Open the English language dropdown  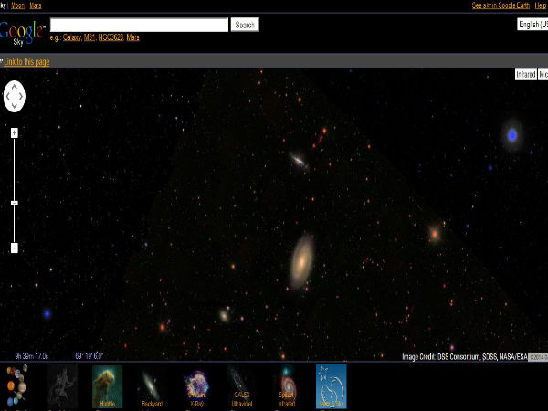[x=532, y=25]
